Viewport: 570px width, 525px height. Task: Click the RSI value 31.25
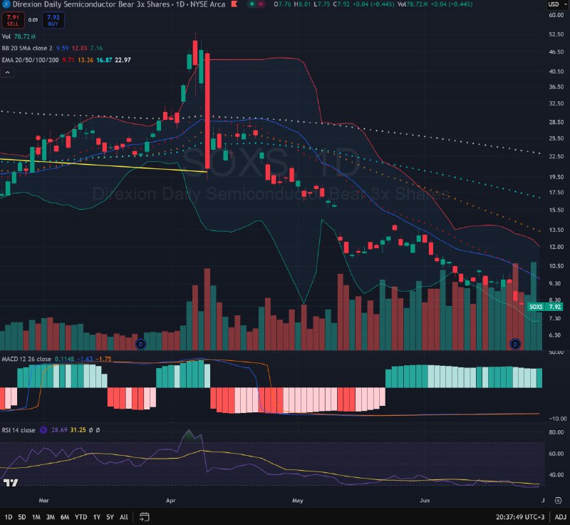(x=78, y=430)
